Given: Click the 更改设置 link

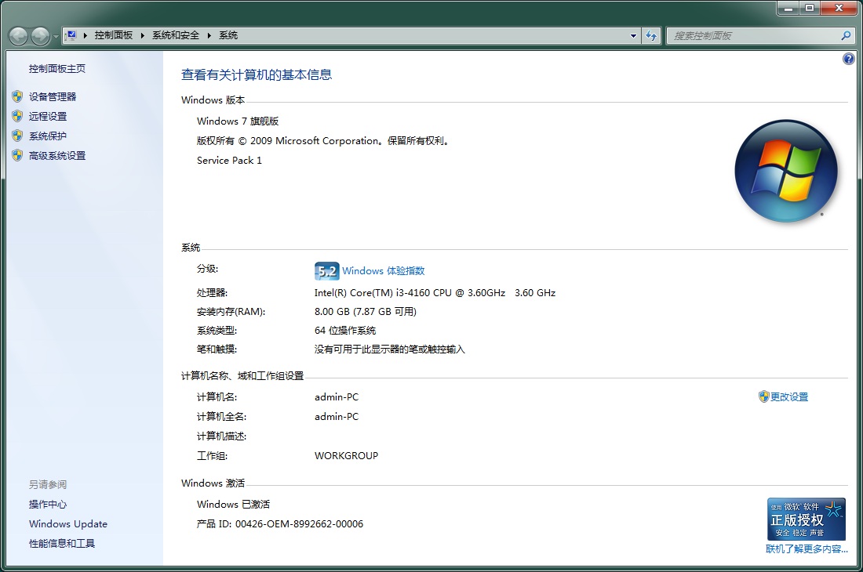Looking at the screenshot, I should pyautogui.click(x=788, y=396).
